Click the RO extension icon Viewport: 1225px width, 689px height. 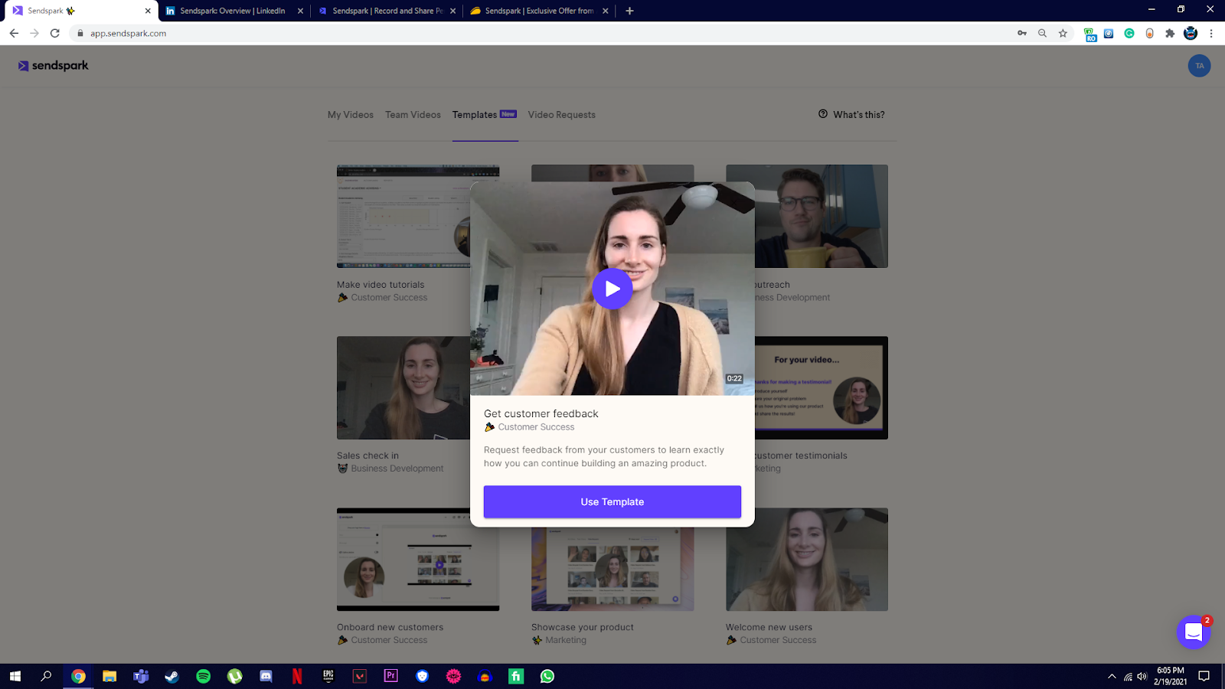[1090, 34]
